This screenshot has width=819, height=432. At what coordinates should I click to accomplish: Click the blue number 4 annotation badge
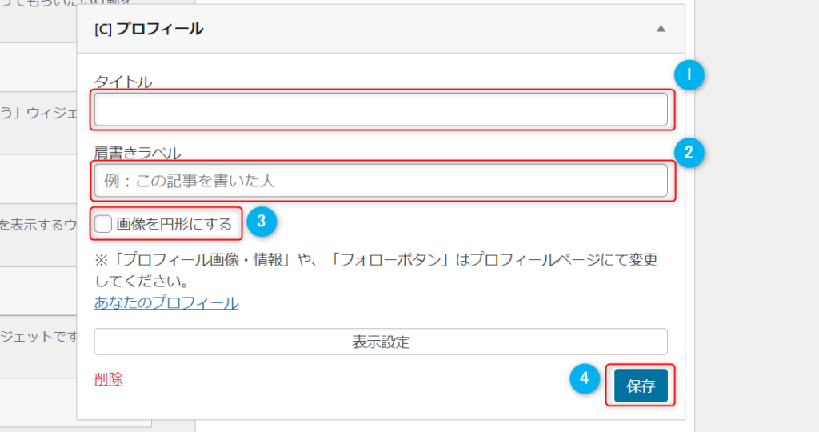tap(585, 378)
